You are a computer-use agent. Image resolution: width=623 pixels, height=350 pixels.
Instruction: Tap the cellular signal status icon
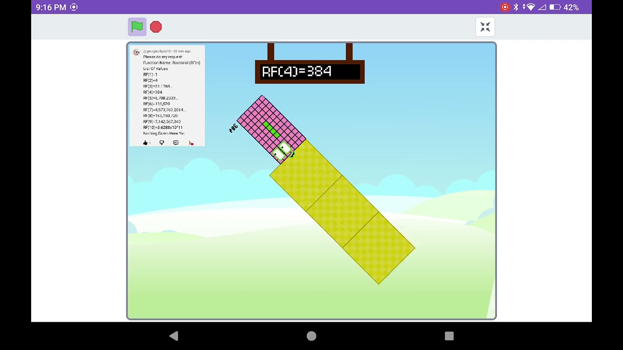542,7
